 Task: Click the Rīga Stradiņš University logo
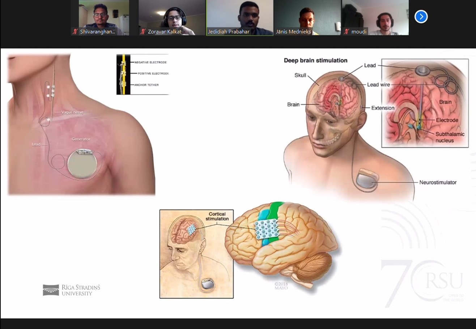click(71, 290)
